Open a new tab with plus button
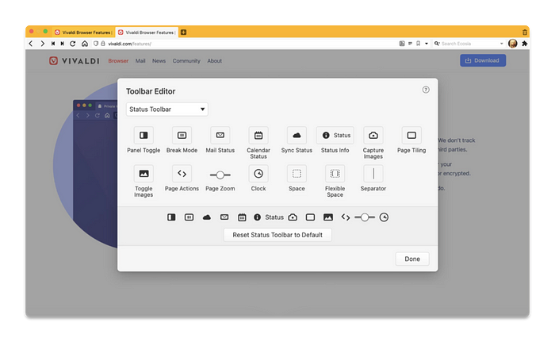Image resolution: width=555 pixels, height=342 pixels. coord(184,32)
